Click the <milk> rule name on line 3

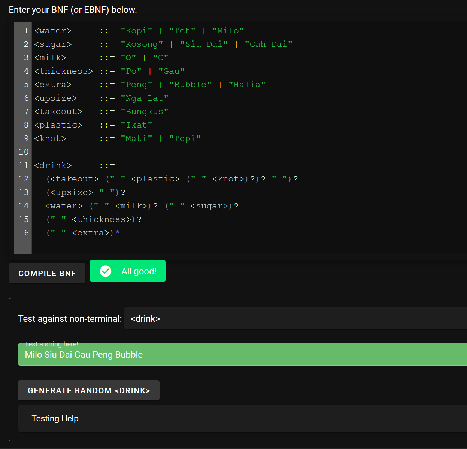coord(50,58)
